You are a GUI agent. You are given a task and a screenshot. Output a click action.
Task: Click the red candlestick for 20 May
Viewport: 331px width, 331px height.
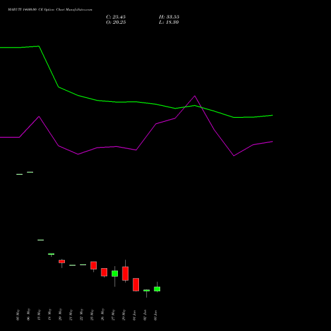pos(62,261)
